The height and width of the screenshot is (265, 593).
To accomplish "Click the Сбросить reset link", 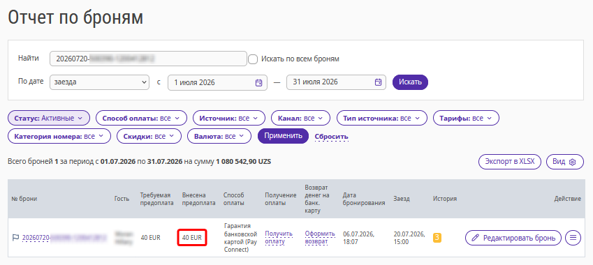I will point(332,136).
